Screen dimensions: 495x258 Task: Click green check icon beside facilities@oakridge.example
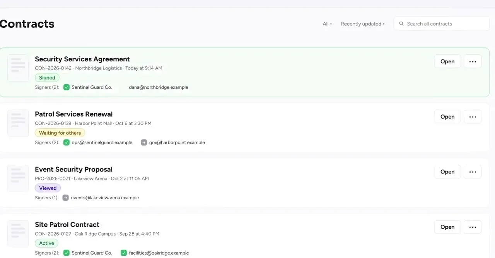click(123, 253)
